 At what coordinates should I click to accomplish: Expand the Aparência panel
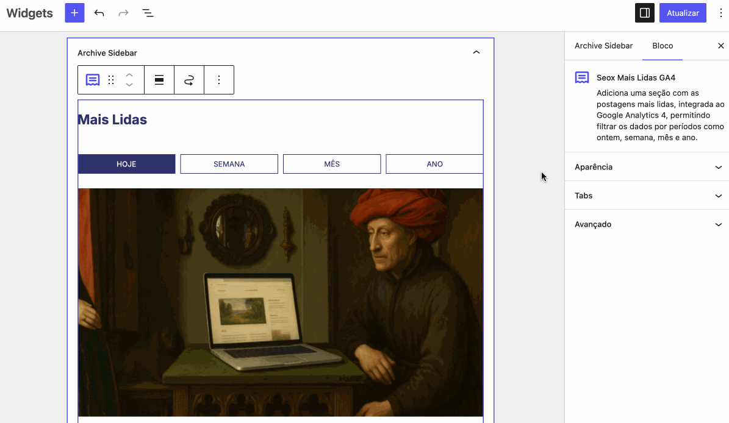tap(647, 166)
